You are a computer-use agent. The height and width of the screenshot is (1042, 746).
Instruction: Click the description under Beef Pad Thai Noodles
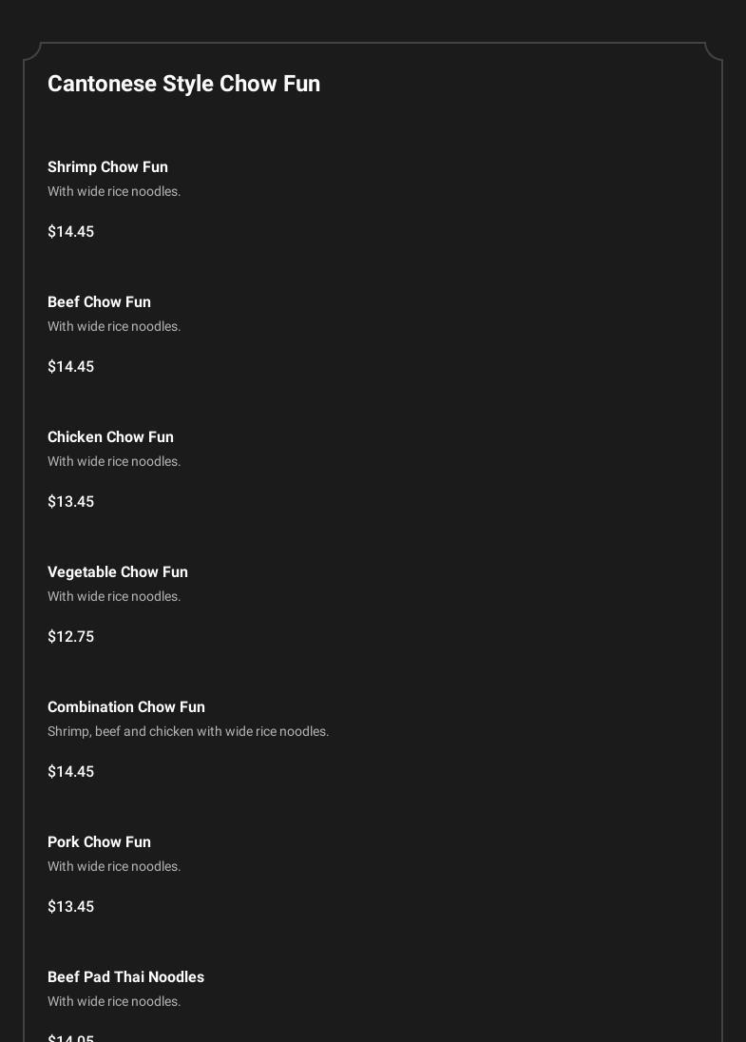click(114, 1002)
